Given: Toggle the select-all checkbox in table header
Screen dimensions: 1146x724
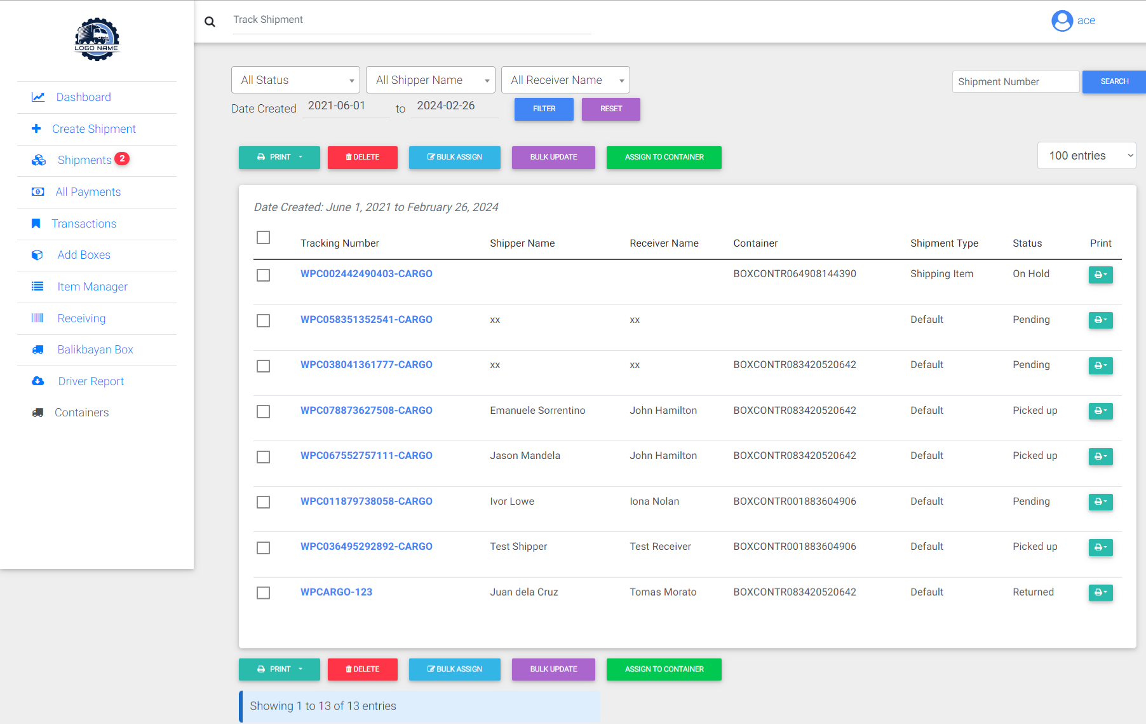Looking at the screenshot, I should tap(263, 238).
